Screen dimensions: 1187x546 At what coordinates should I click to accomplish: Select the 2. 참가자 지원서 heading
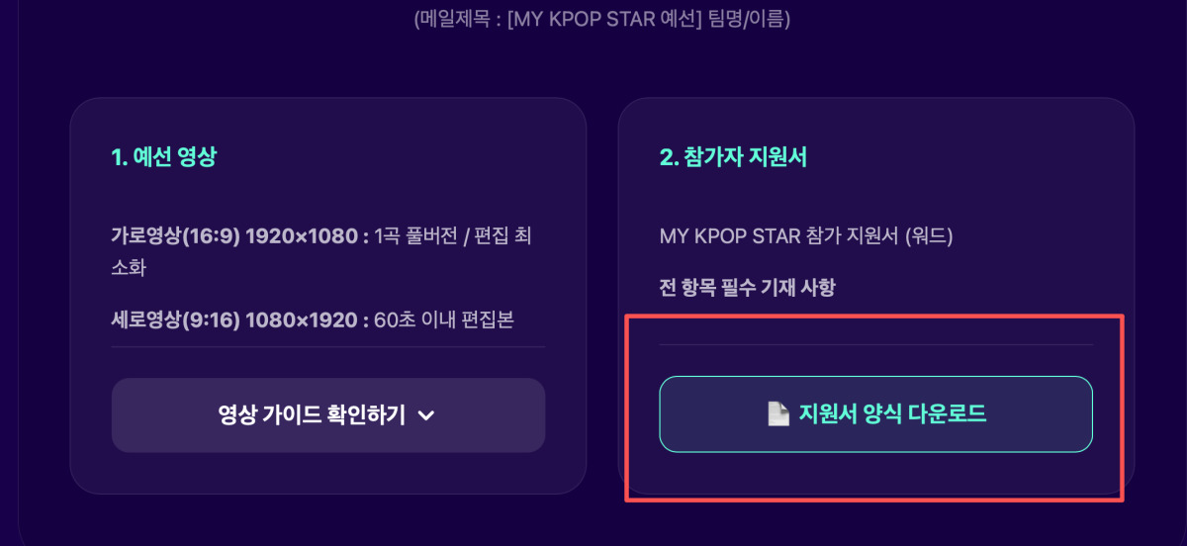[733, 156]
